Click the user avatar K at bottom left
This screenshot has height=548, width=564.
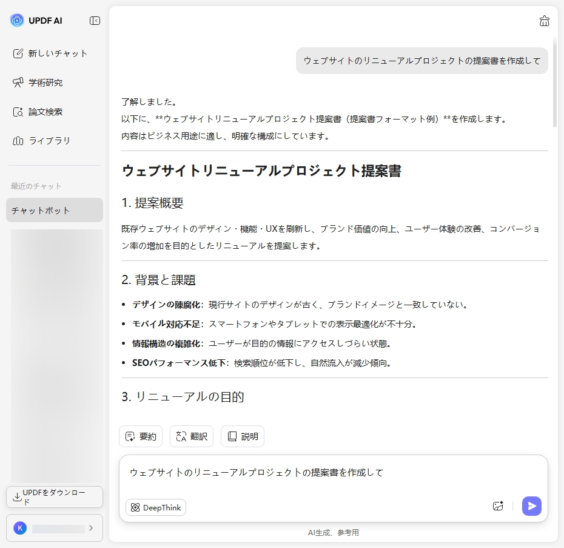tap(20, 528)
